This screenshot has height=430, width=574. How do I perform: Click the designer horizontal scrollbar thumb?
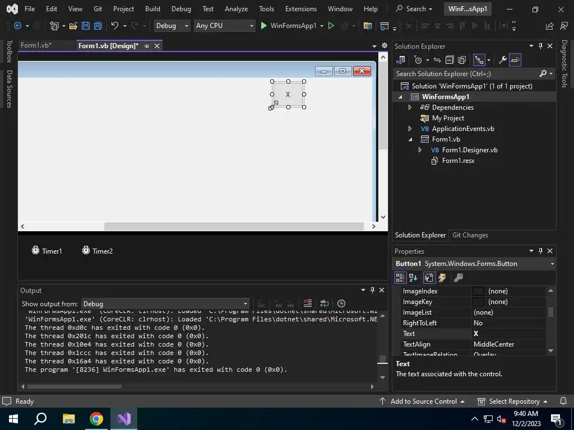click(234, 226)
